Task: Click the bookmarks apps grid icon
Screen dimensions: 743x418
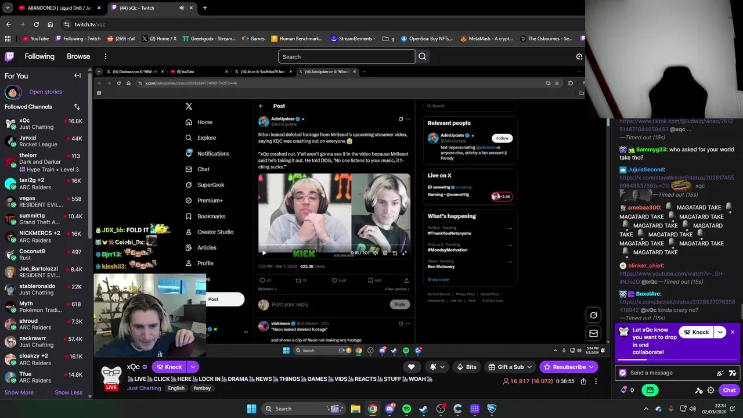Action: pos(8,39)
